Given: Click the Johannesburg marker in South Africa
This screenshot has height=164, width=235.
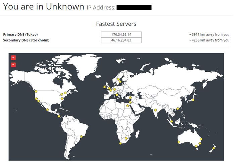Looking at the screenshot, I should pos(126,138).
